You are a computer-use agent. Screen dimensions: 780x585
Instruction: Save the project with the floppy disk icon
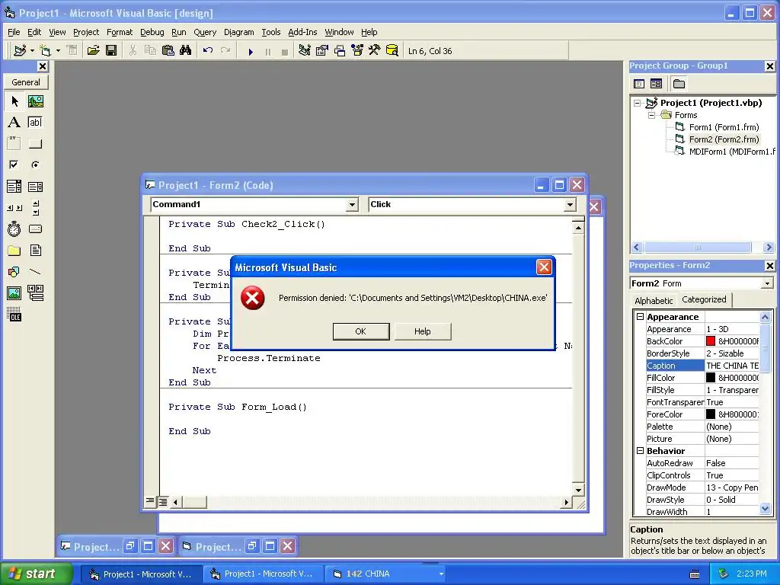(x=111, y=50)
